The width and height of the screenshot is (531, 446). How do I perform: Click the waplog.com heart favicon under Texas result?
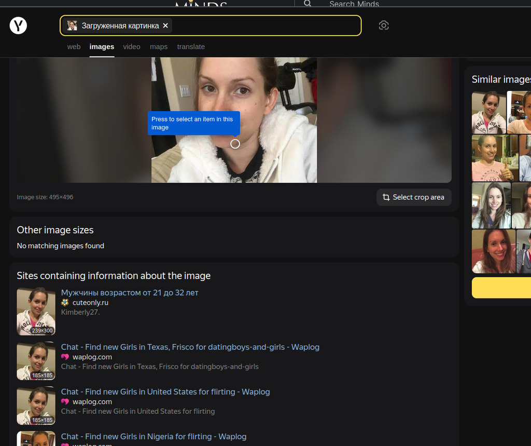coord(65,357)
